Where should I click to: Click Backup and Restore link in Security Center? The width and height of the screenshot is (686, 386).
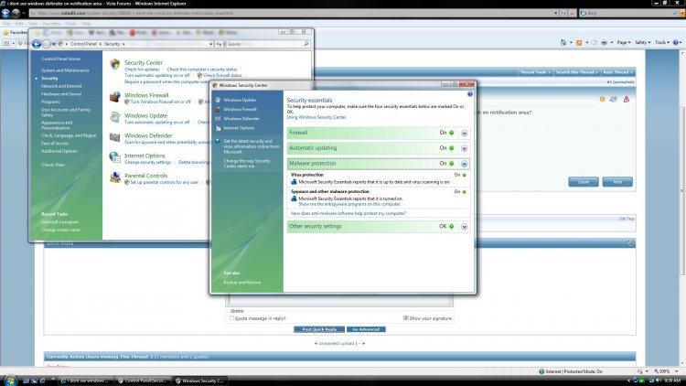[242, 283]
